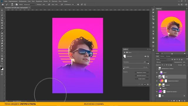The width and height of the screenshot is (188, 106).
Task: Open the Histogram icon in side dock
Action: click(153, 42)
